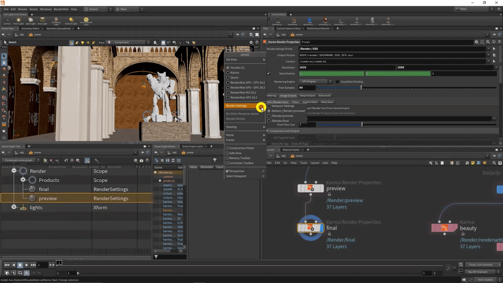
Task: Click the Point Light shelf tool
Action: pos(18,21)
